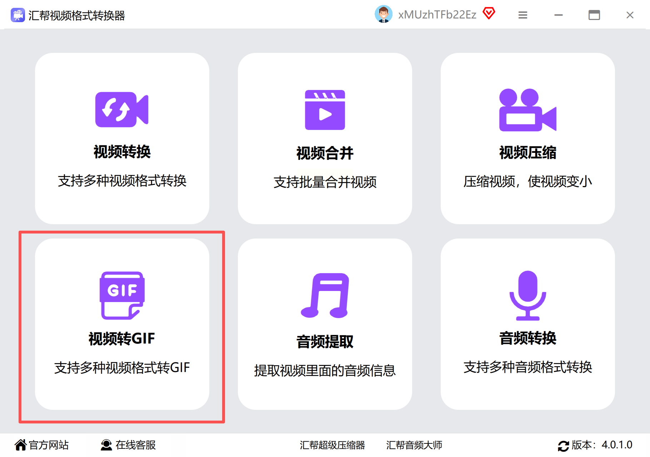Click the app logo in title bar
This screenshot has width=650, height=457.
(18, 15)
